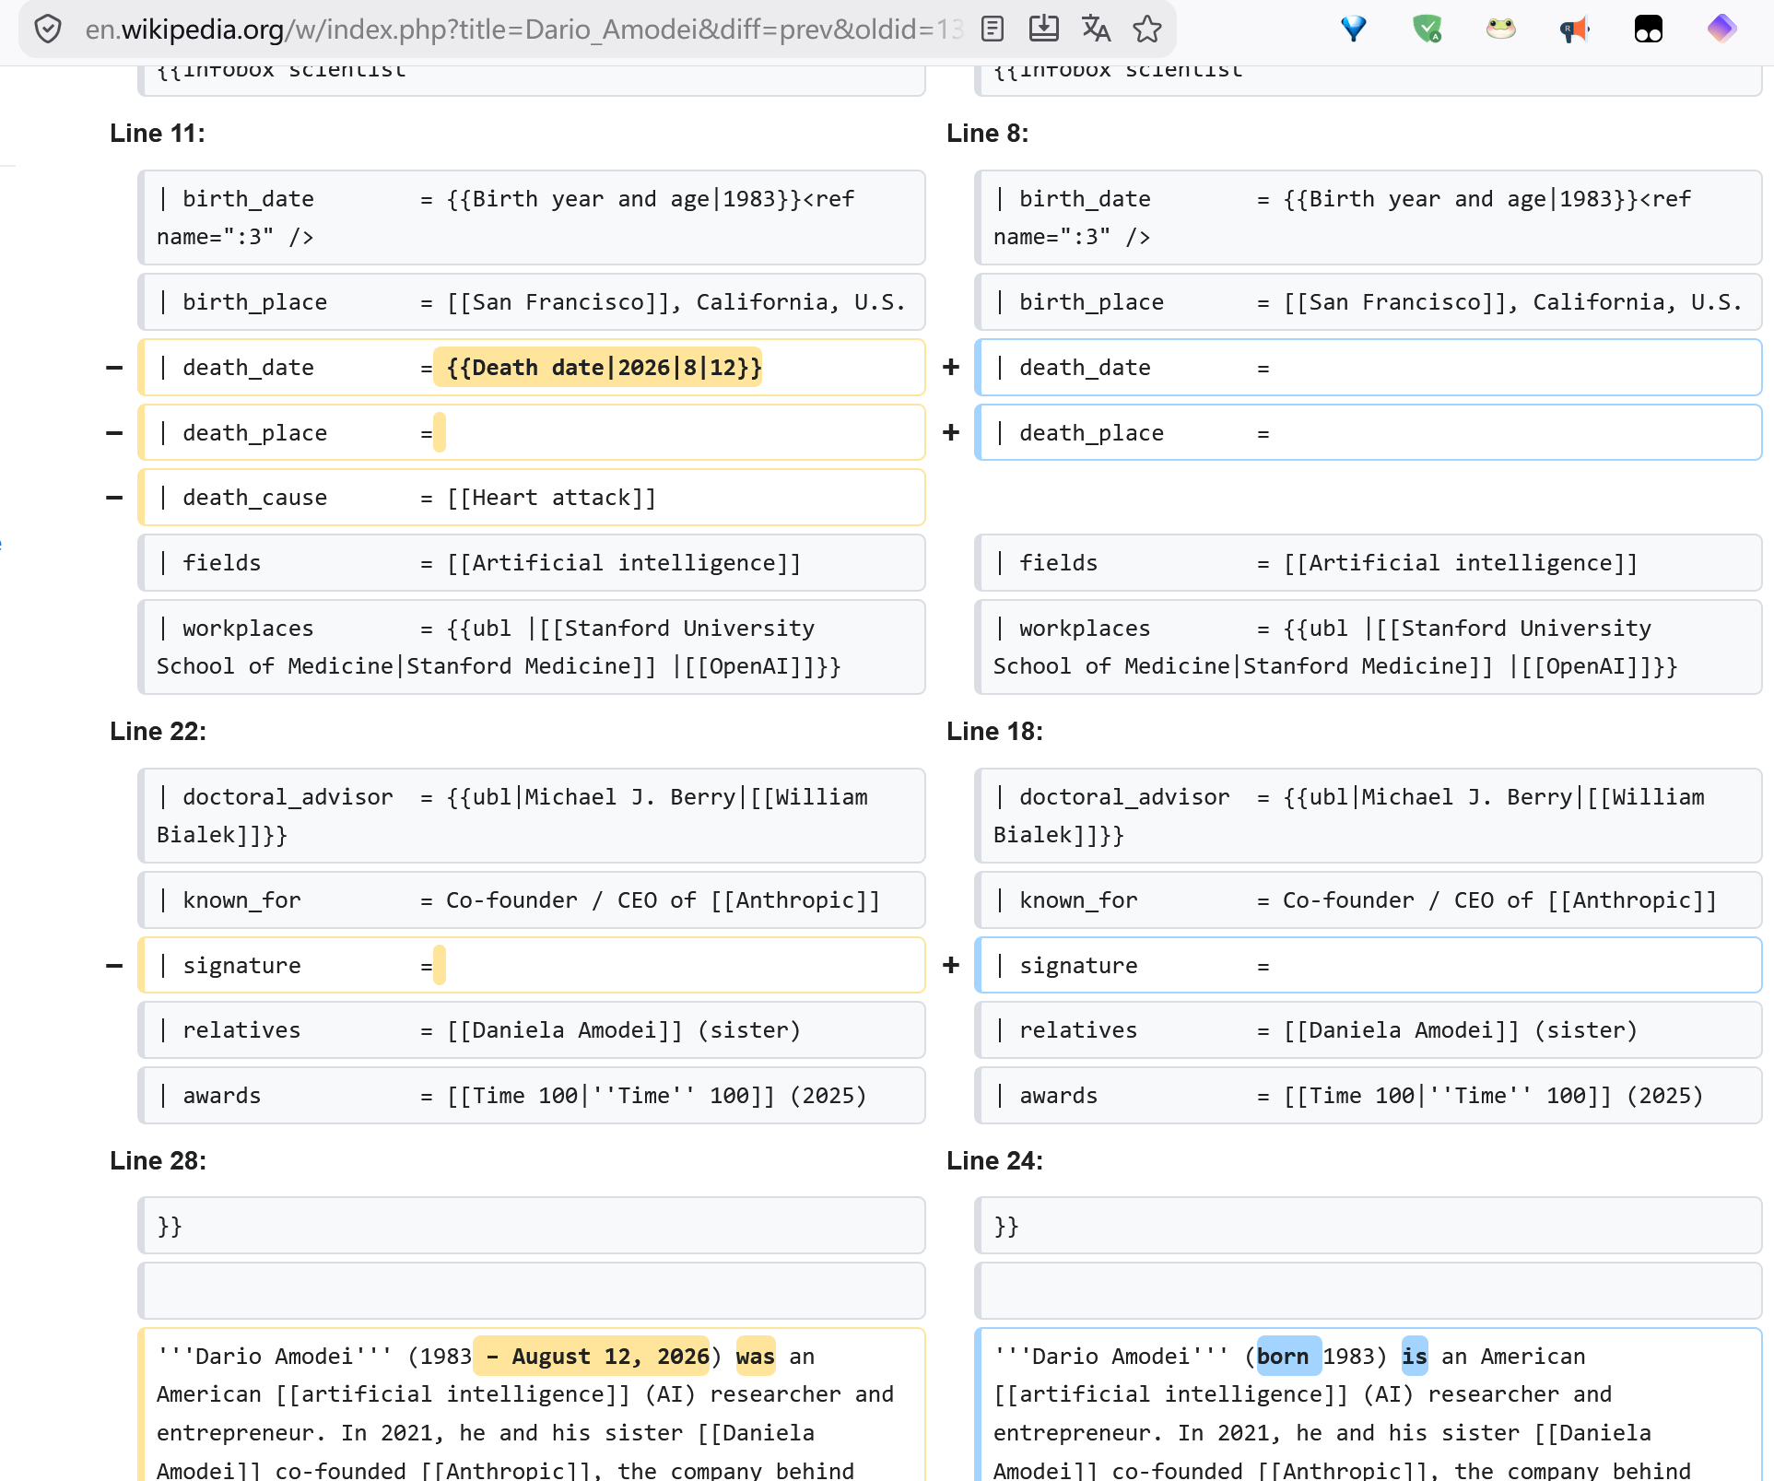Viewport: 1774px width, 1481px height.
Task: Click the Wikipedia URL address field
Action: point(523,29)
